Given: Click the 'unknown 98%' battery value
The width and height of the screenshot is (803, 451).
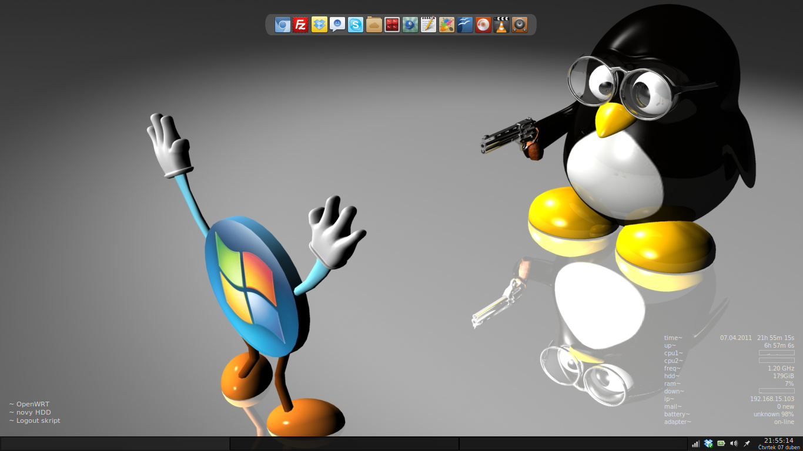Looking at the screenshot, I should coord(774,414).
